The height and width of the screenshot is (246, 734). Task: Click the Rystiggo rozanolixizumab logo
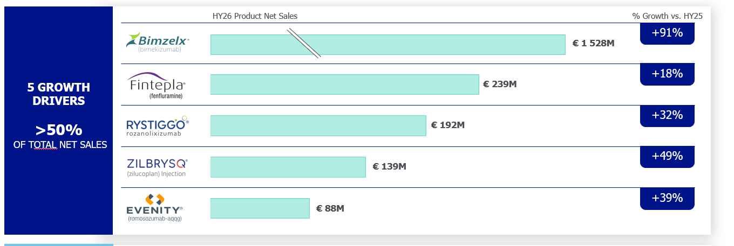click(x=157, y=125)
